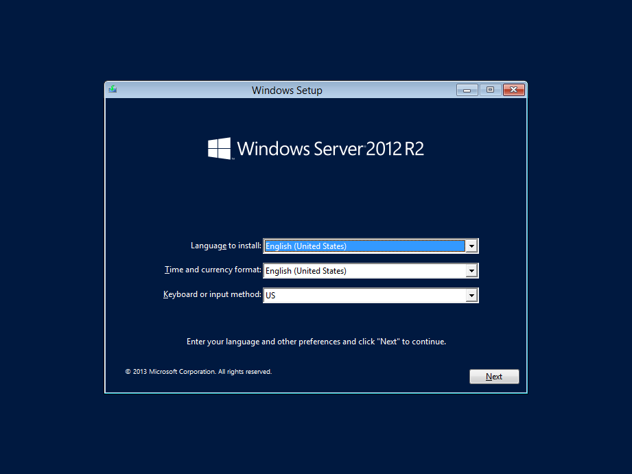Click the Microsoft Corporation copyright notice
This screenshot has height=474, width=632.
[198, 372]
